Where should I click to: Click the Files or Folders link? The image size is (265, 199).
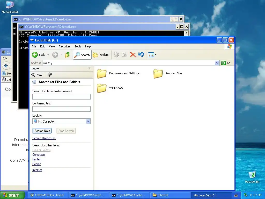click(x=41, y=150)
